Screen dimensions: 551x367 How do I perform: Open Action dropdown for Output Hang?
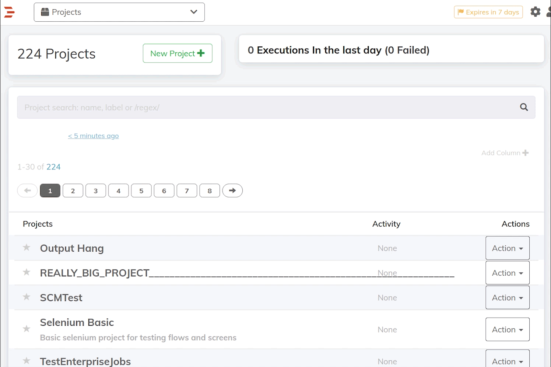508,248
